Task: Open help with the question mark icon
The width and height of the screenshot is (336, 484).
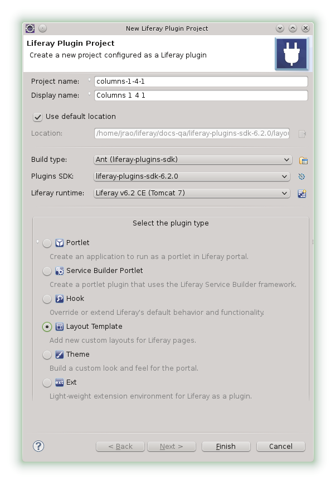Action: coord(38,446)
